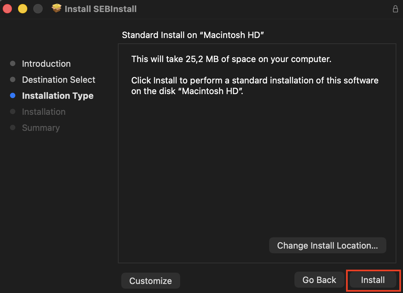The width and height of the screenshot is (403, 293).
Task: Select the Introduction step
Action: click(x=46, y=64)
